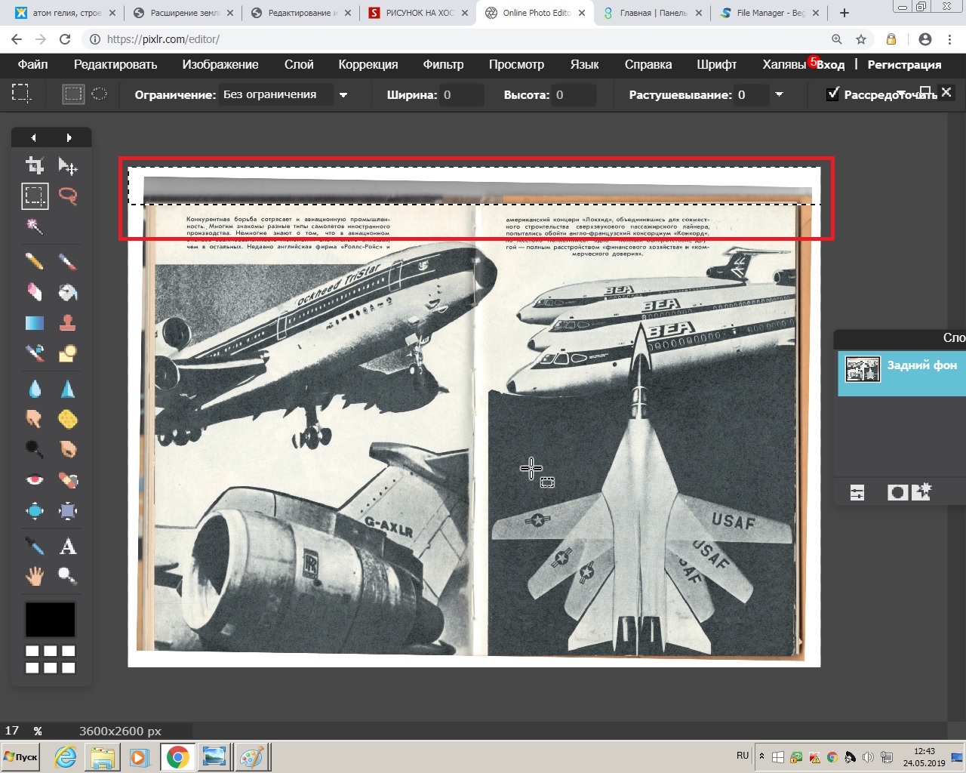This screenshot has height=773, width=966.
Task: Open the Растушевывание slider arrow
Action: point(779,94)
